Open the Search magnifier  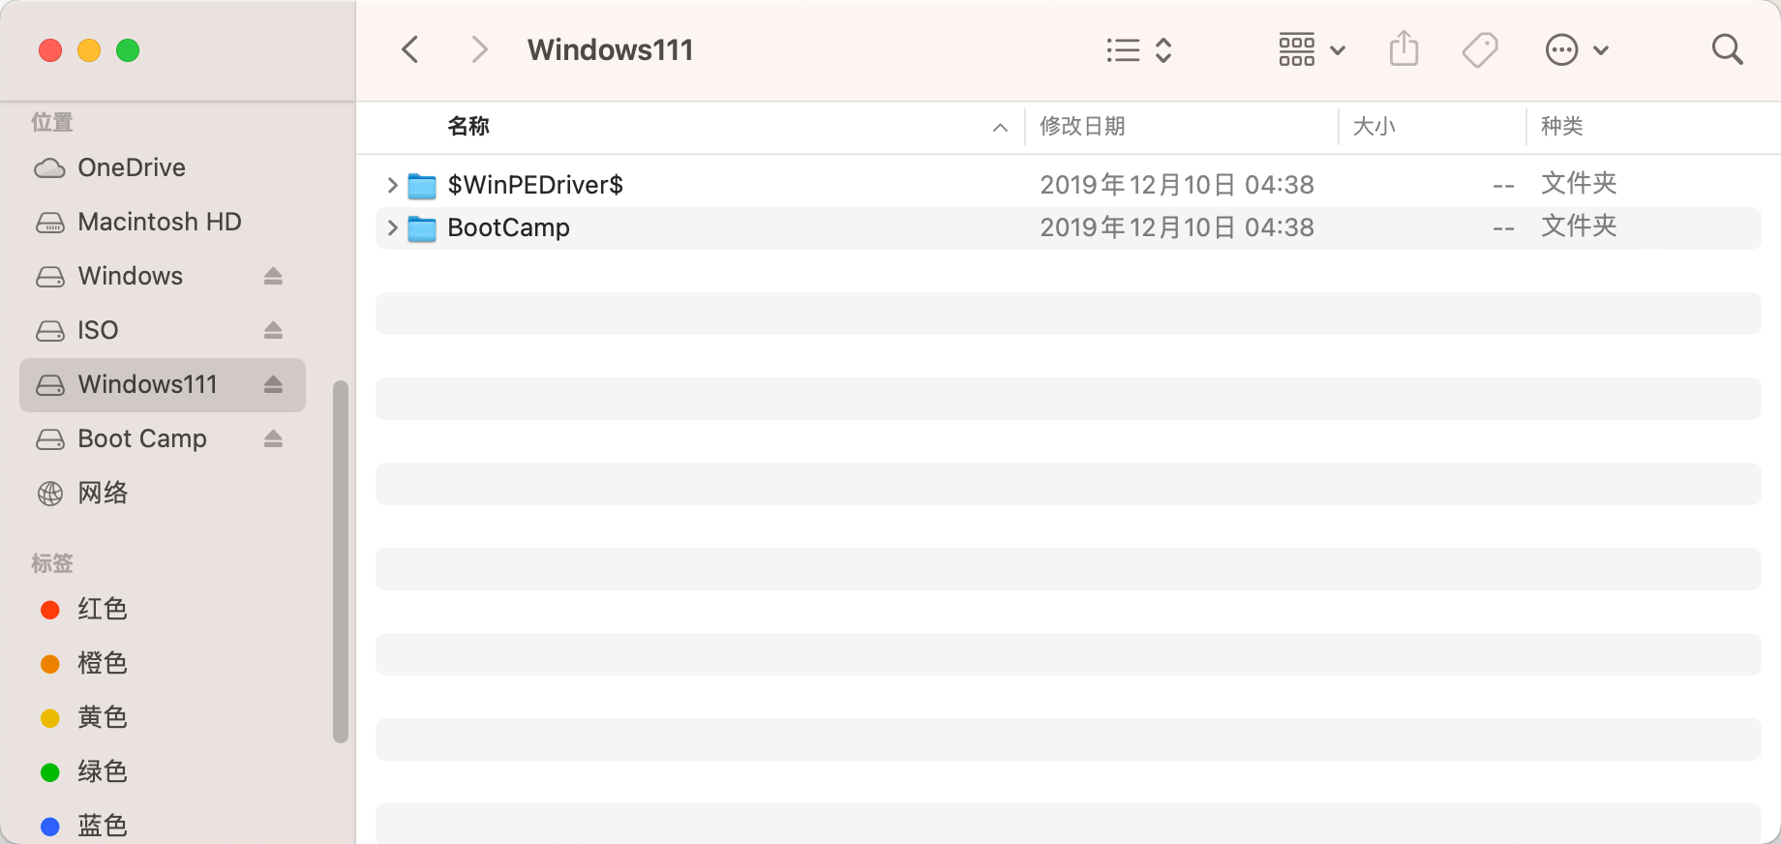1727,49
